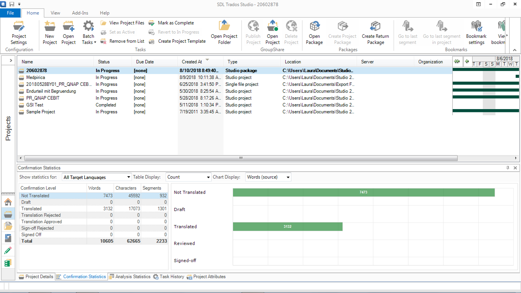This screenshot has height=293, width=521.
Task: Jump back in timeline with the double green arrow
Action: pyautogui.click(x=457, y=61)
